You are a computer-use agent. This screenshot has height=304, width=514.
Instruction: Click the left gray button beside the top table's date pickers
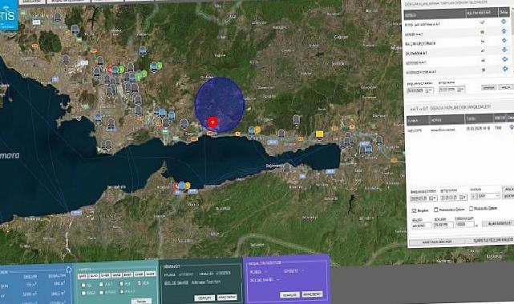pos(488,88)
